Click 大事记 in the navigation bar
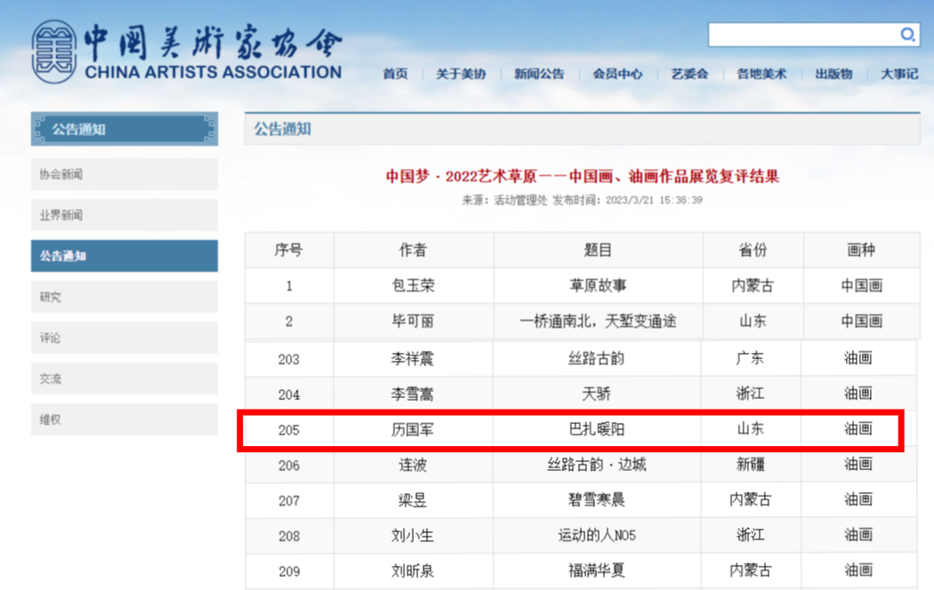Viewport: 934px width, 590px height. coord(899,74)
